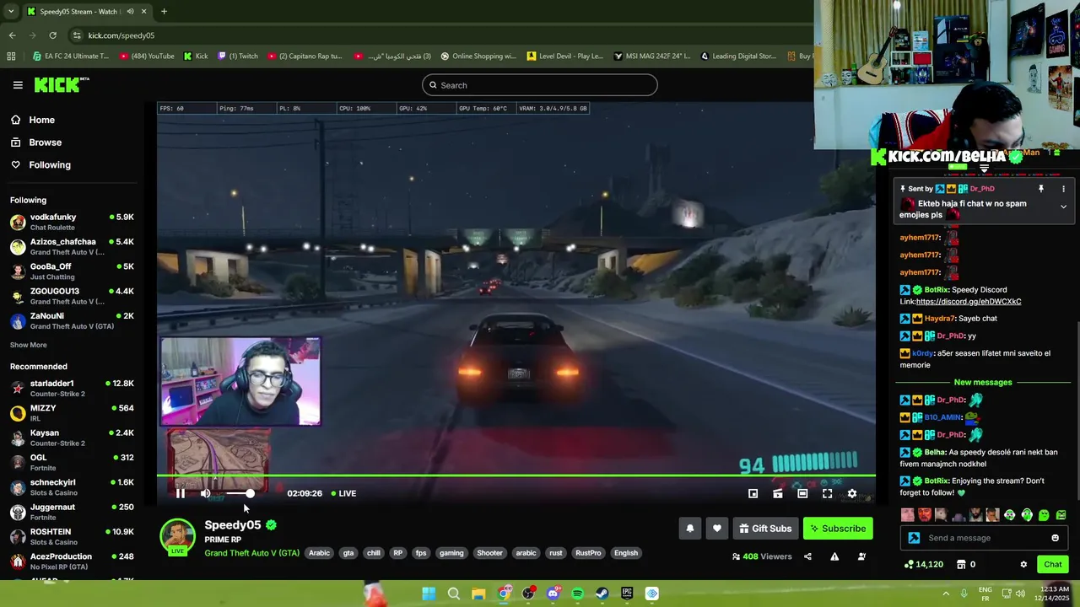Select the gaming stream tag

click(451, 553)
